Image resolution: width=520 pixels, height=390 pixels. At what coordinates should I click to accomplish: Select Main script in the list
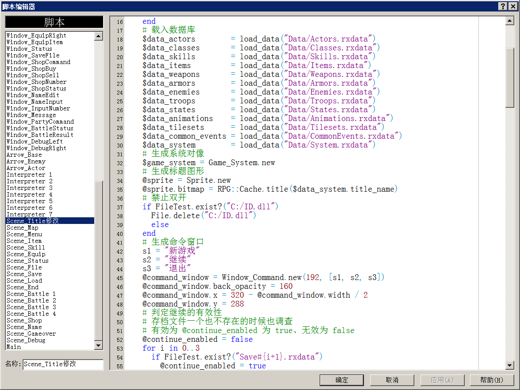tap(50, 347)
